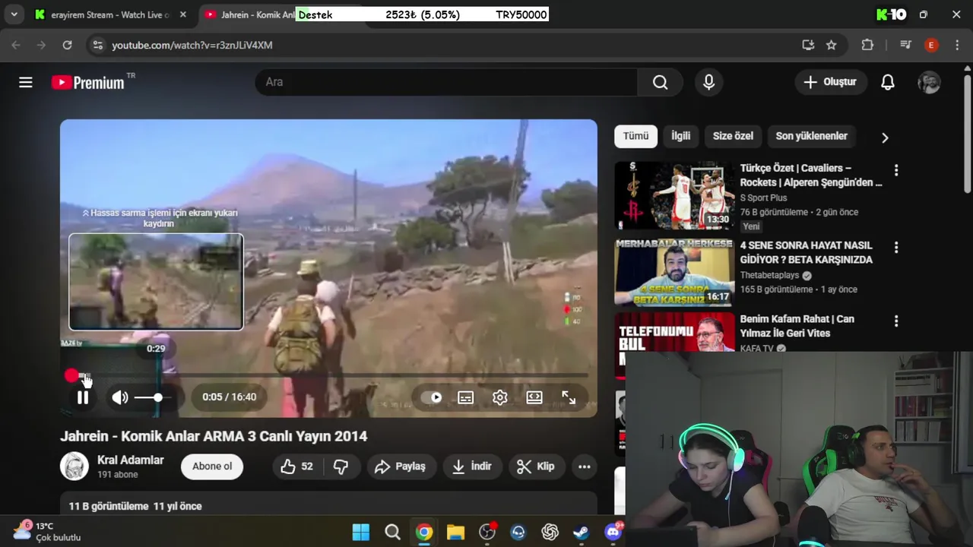Click Abone ol subscribe button
Image resolution: width=973 pixels, height=547 pixels.
(212, 466)
